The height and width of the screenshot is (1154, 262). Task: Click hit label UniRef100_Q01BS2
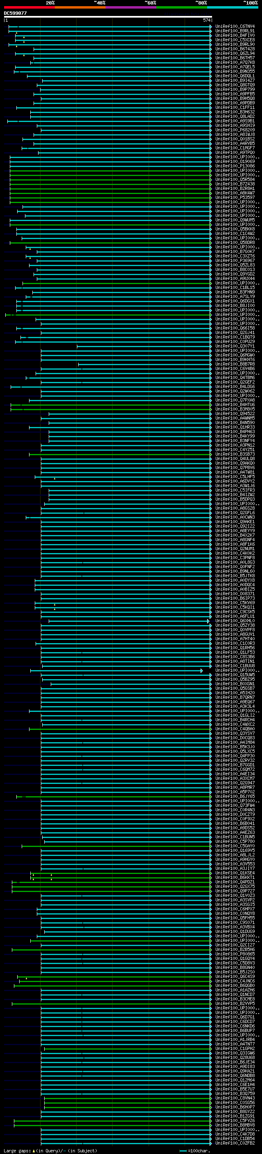[235, 139]
